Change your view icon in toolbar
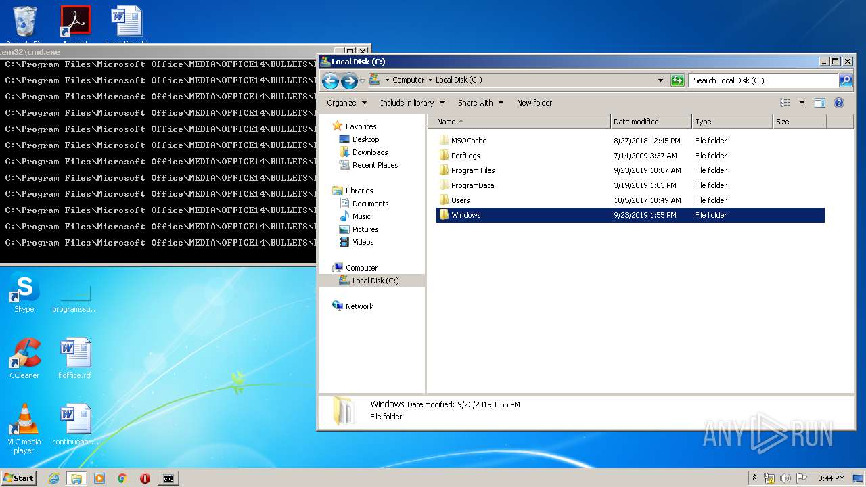Screen dimensions: 866x487 [x=785, y=103]
